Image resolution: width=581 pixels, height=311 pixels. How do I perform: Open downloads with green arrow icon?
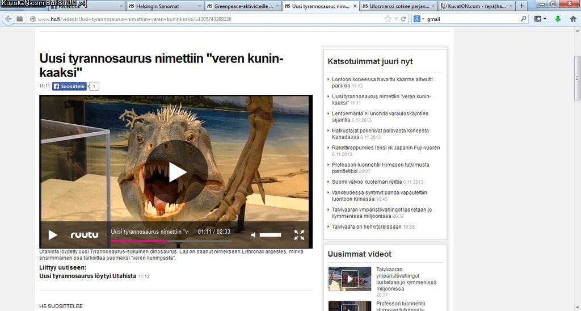(558, 19)
